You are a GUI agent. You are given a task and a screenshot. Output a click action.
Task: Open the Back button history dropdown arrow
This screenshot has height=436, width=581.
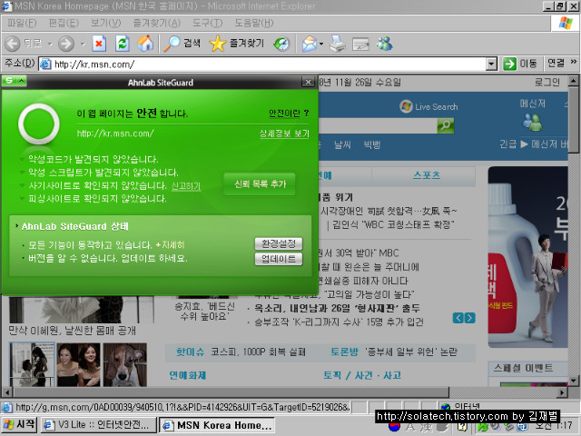pyautogui.click(x=50, y=45)
